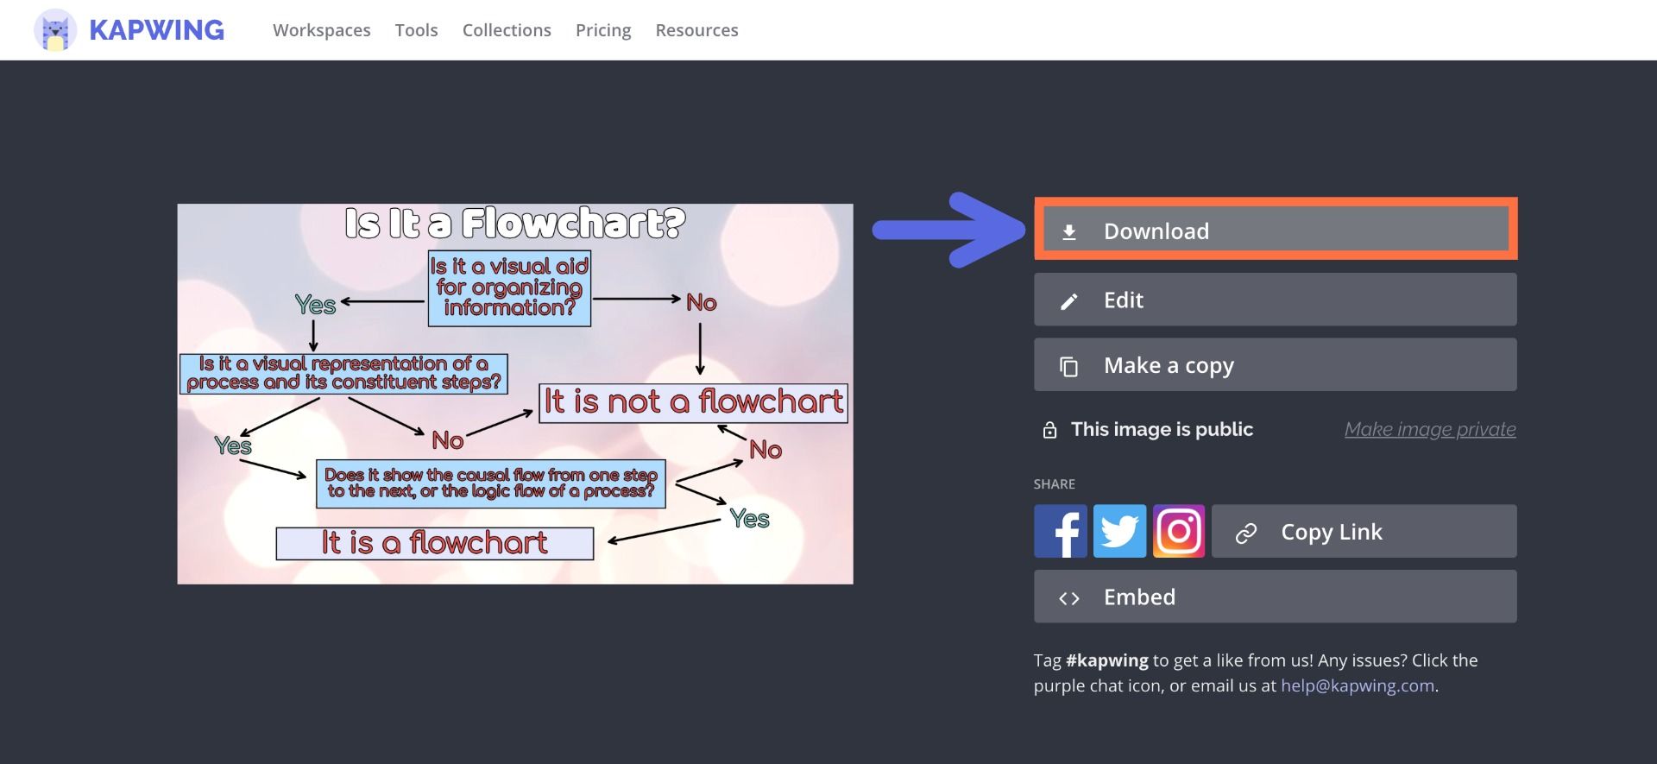The height and width of the screenshot is (764, 1657).
Task: Open the Tools menu
Action: click(x=416, y=30)
